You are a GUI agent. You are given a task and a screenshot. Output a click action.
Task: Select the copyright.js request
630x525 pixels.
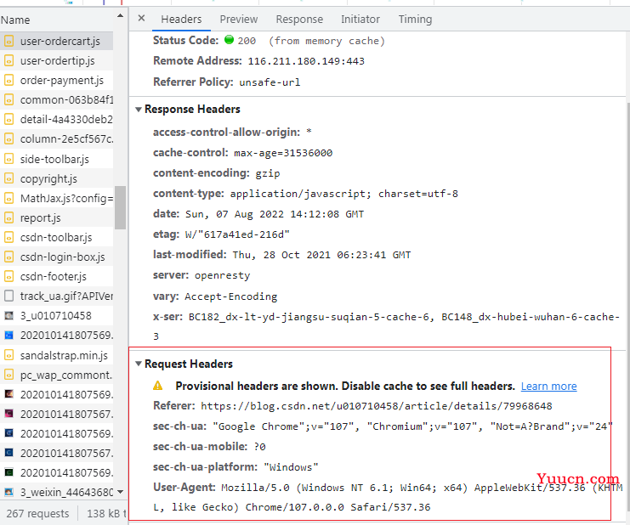[57, 179]
